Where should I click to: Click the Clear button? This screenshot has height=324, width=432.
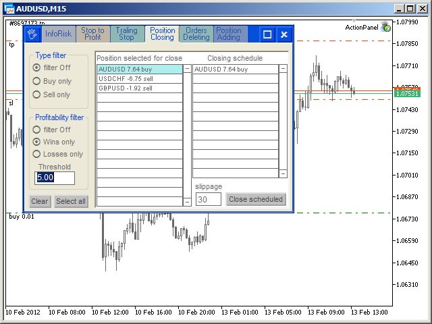40,201
